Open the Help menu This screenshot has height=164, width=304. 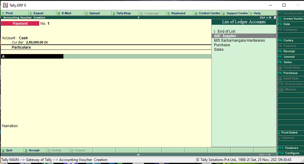click(263, 13)
